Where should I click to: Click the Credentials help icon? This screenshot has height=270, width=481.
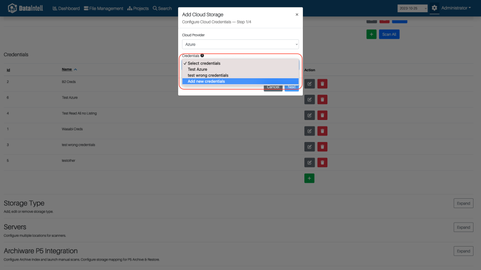coord(202,56)
